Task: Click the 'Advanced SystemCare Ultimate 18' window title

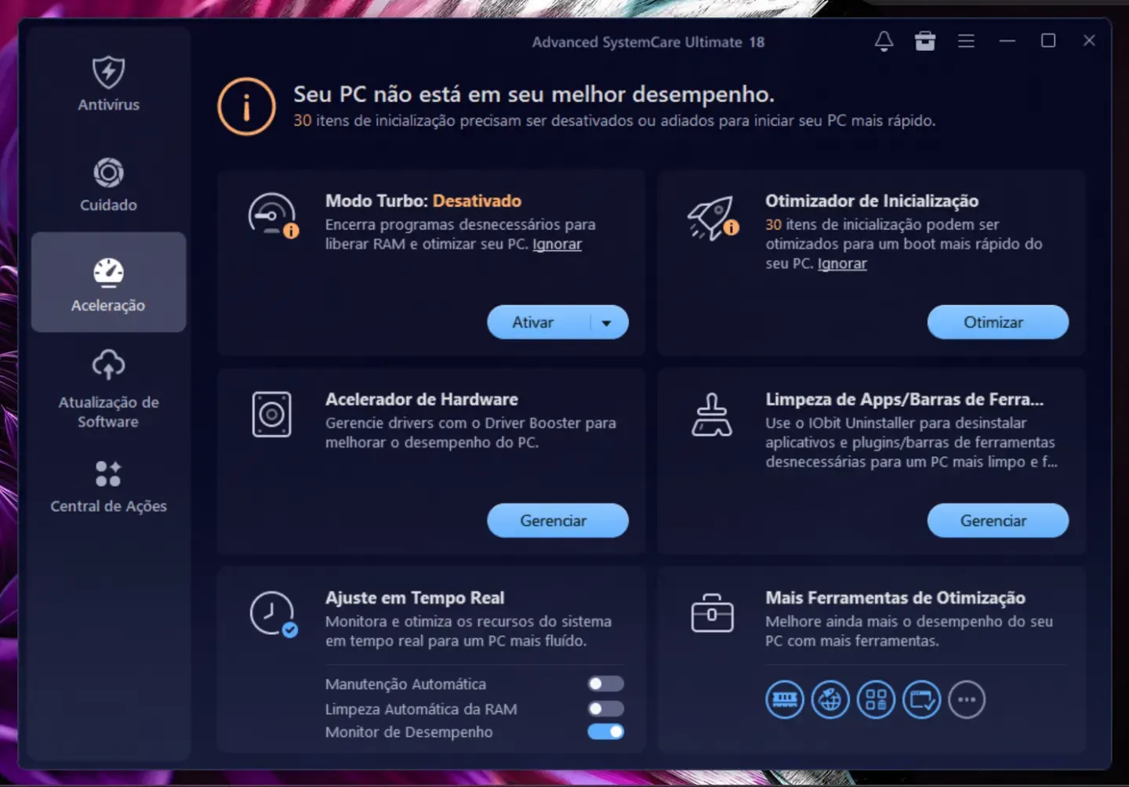Action: (x=648, y=42)
